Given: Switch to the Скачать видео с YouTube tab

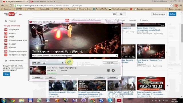Looking at the screenshot, I should pyautogui.click(x=43, y=2).
